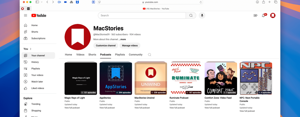The width and height of the screenshot is (300, 117).
Task: Click the YouTube logo
Action: pyautogui.click(x=39, y=16)
